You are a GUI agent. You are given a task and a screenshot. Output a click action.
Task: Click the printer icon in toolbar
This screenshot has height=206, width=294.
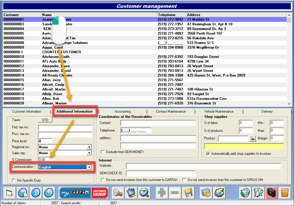219,193
